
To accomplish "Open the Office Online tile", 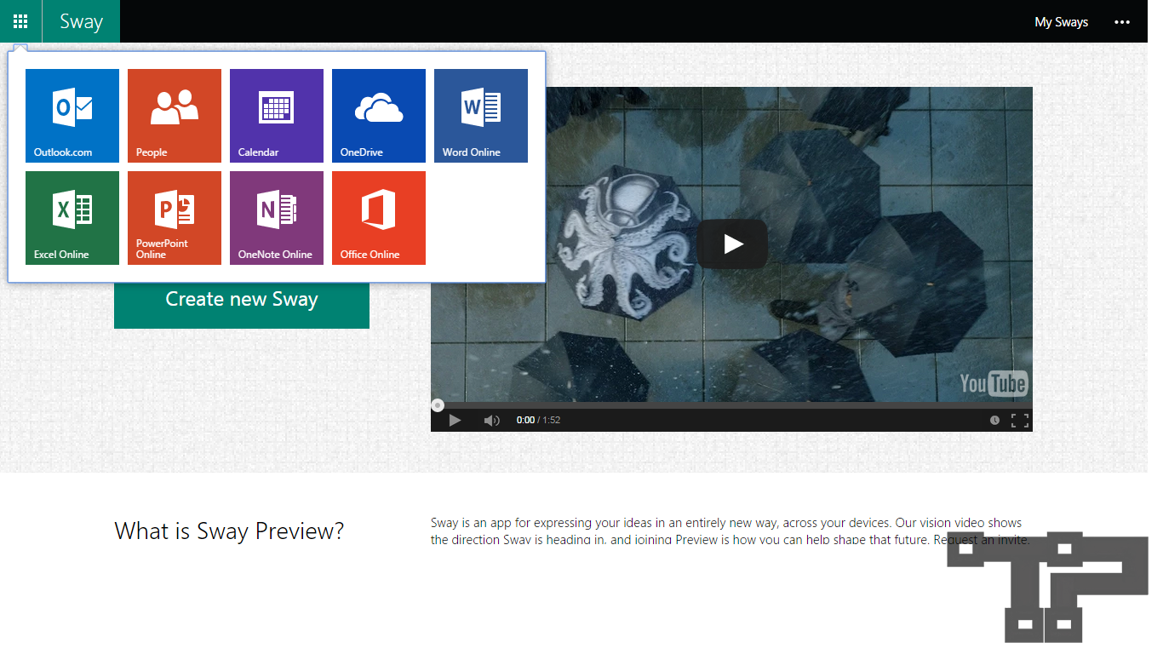I will pyautogui.click(x=379, y=218).
